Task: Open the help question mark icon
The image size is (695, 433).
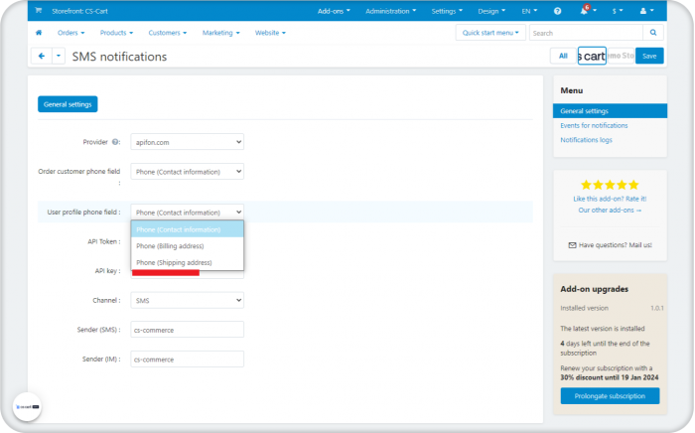Action: pos(558,11)
